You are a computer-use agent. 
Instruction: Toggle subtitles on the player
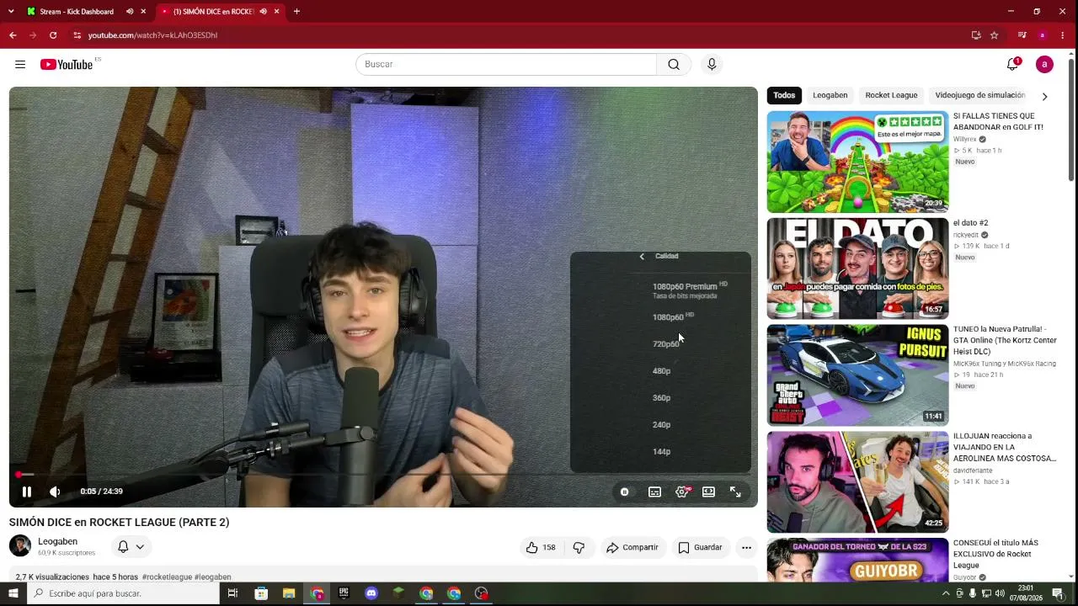(x=654, y=492)
